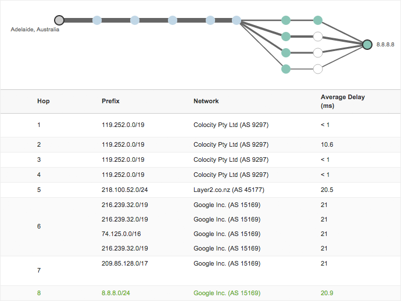Click the Average Delay (ms) column header
The image size is (401, 301).
(343, 101)
